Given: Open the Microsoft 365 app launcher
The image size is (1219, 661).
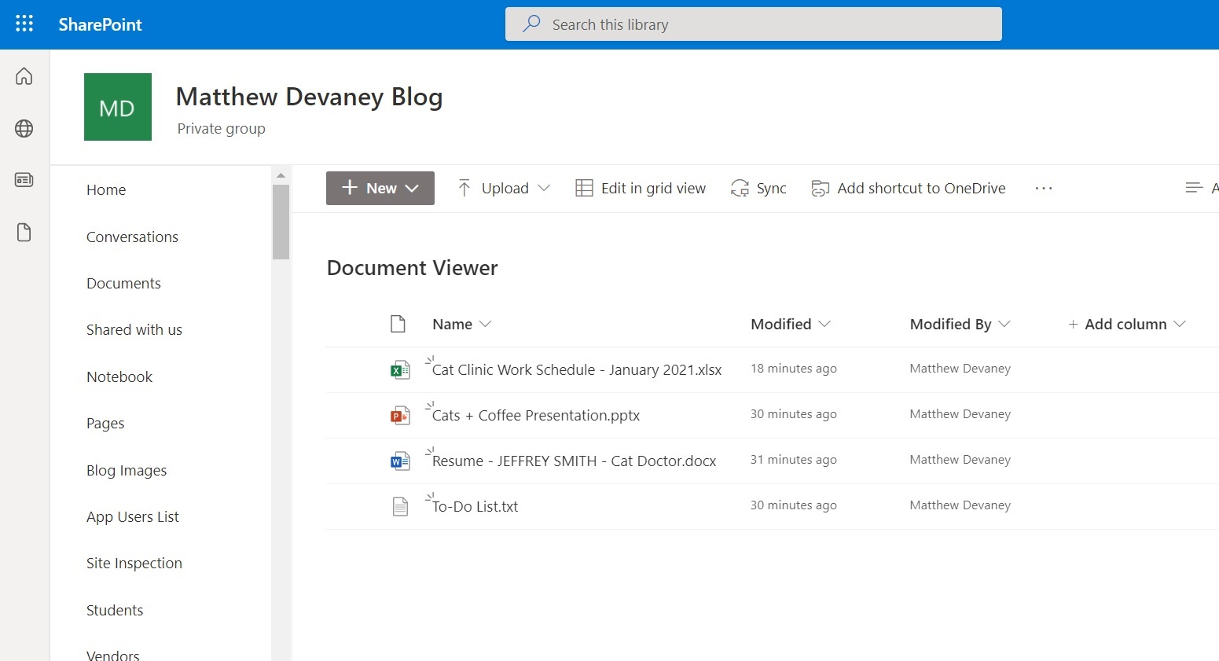Looking at the screenshot, I should click(x=24, y=24).
